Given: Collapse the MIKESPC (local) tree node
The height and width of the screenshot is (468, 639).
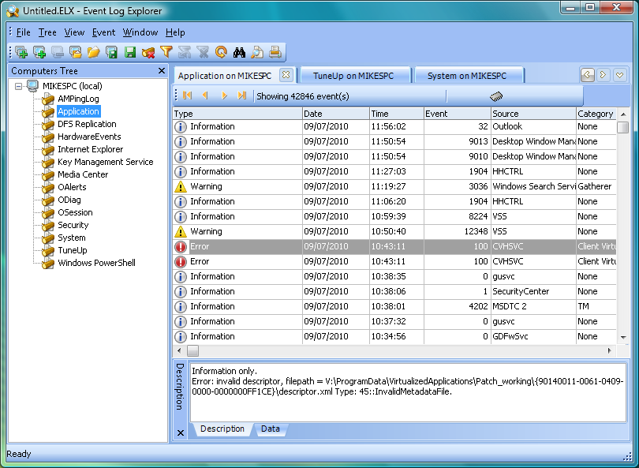Looking at the screenshot, I should tap(20, 86).
